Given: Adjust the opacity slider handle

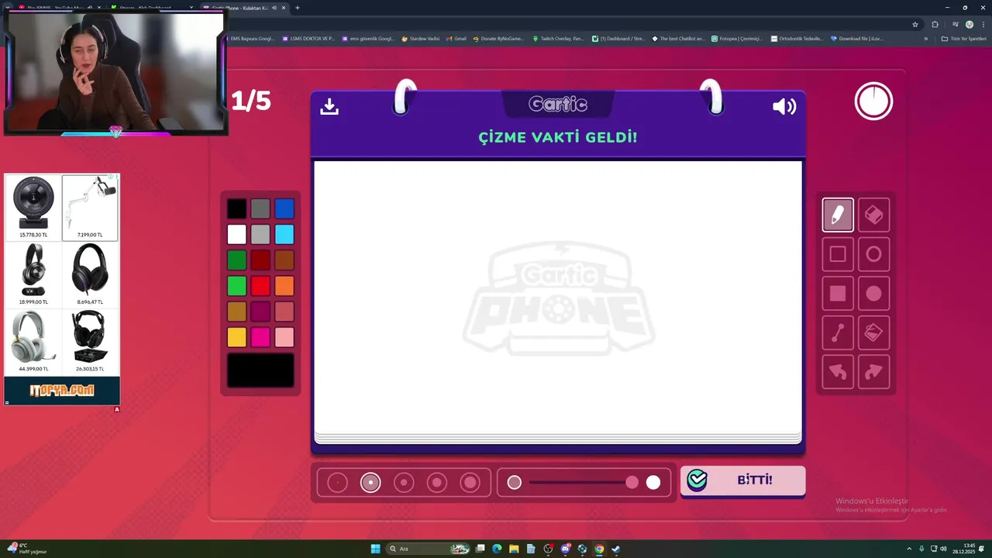Looking at the screenshot, I should point(632,483).
